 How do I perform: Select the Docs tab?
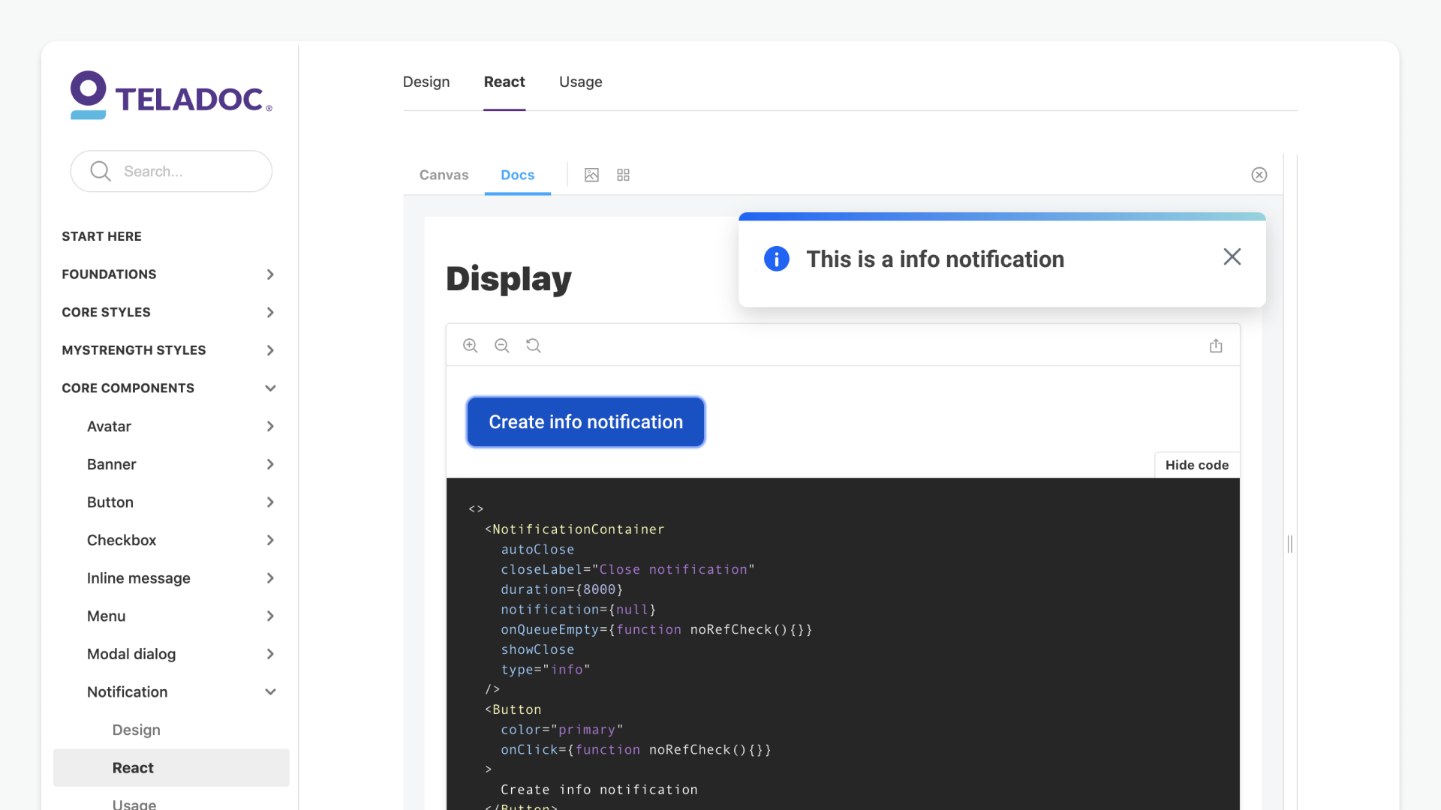click(x=518, y=175)
